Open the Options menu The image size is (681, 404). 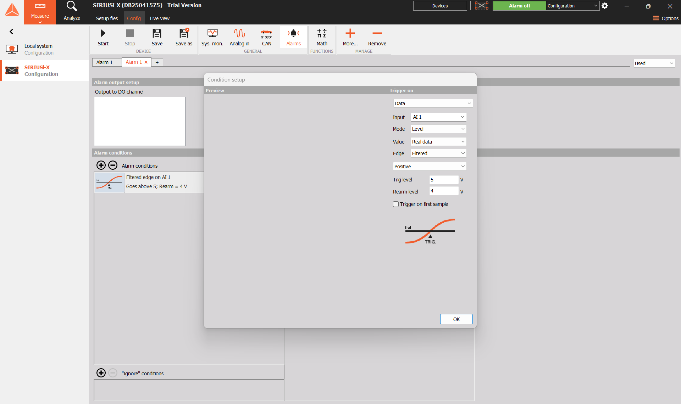tap(666, 18)
